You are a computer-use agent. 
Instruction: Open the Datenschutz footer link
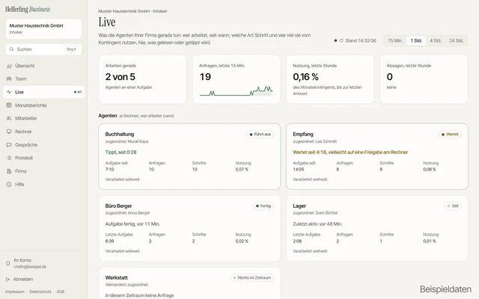click(x=40, y=292)
